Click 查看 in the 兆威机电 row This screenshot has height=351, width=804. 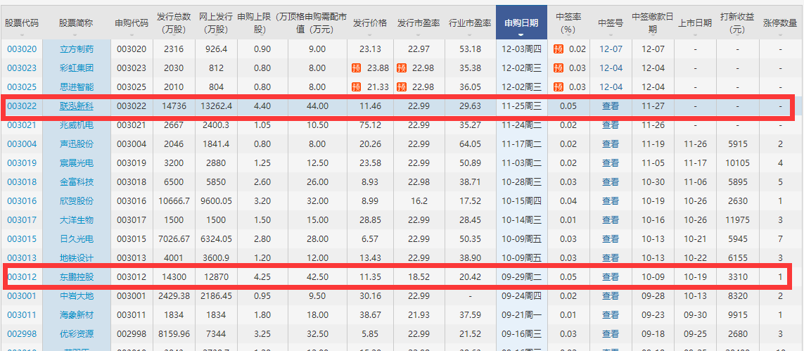(611, 125)
